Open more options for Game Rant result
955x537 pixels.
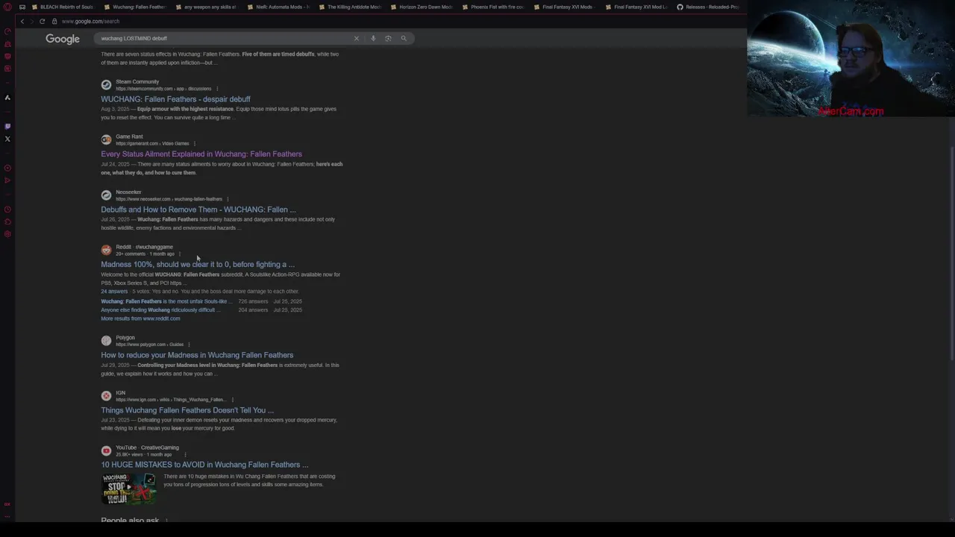tap(195, 143)
